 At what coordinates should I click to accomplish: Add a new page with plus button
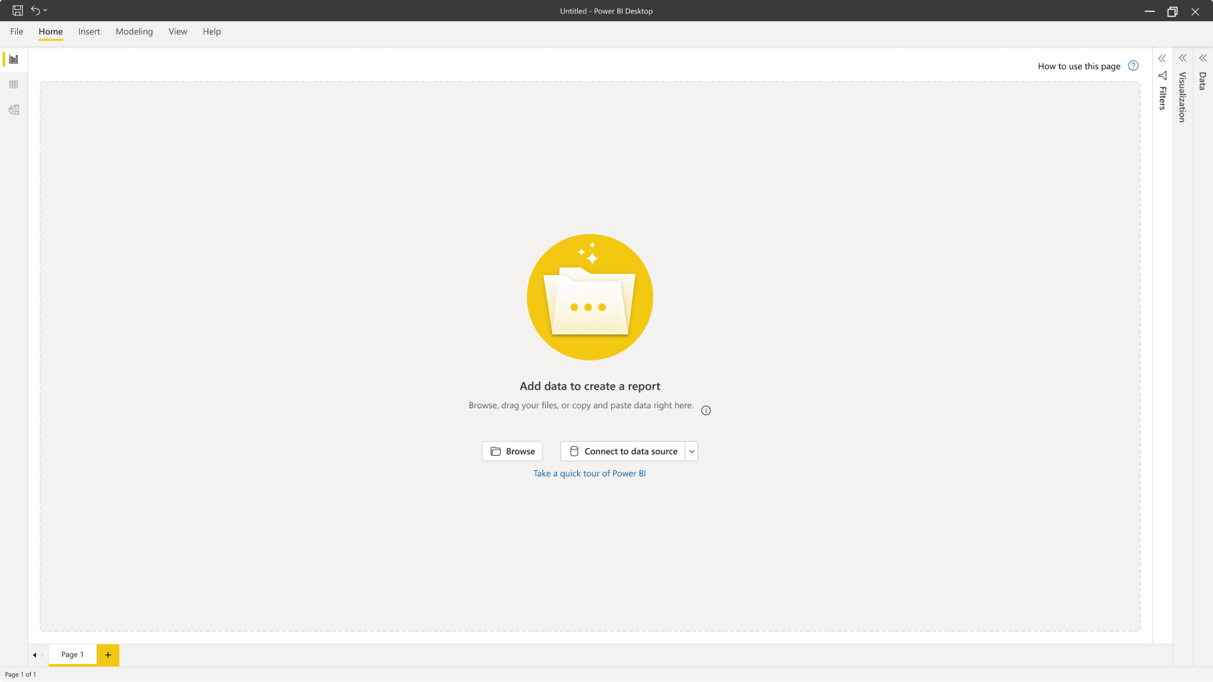(108, 655)
